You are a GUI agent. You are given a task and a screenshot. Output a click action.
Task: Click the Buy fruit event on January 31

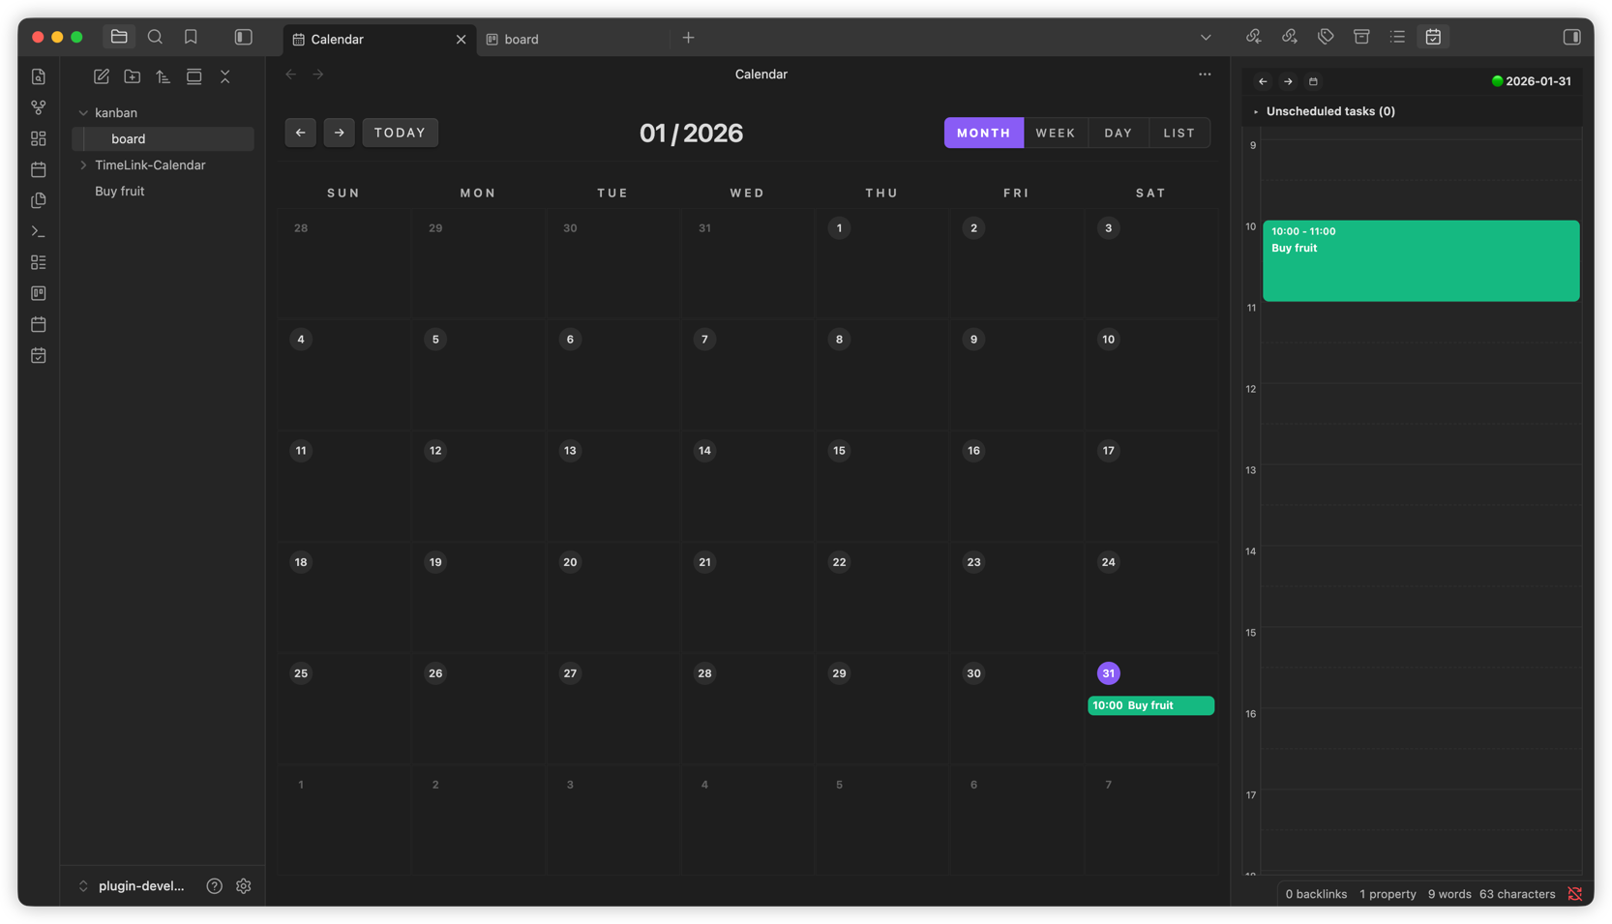[x=1150, y=705]
